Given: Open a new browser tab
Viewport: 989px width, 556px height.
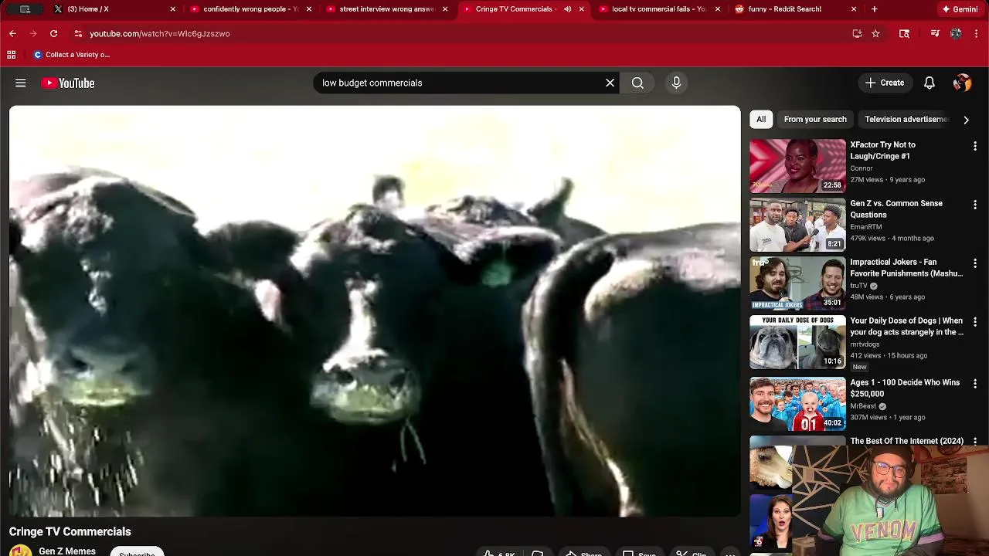Looking at the screenshot, I should click(874, 9).
